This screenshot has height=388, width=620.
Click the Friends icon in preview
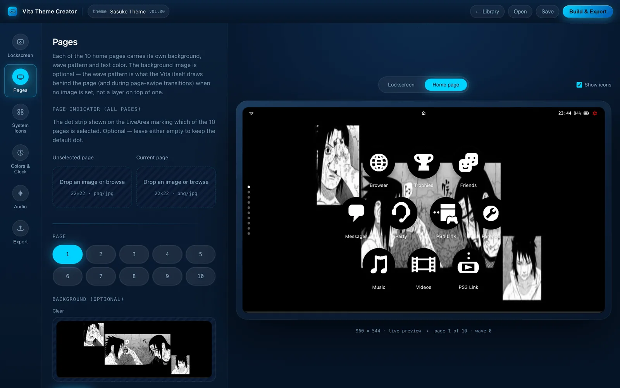tap(468, 163)
